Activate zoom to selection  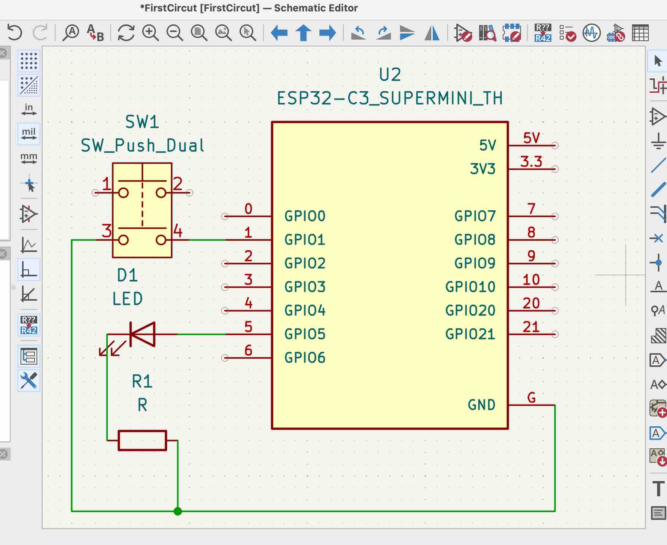[248, 32]
